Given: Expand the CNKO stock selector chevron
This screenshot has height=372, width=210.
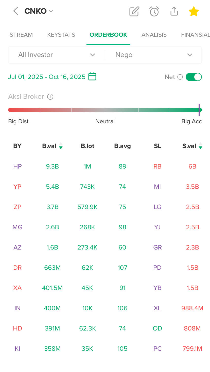Looking at the screenshot, I should point(51,11).
